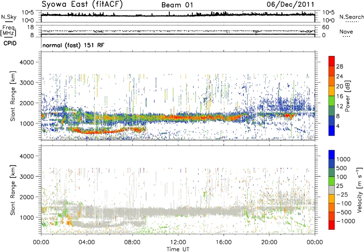Select the gray segment of velocity colorbar
Screen dimensions: 364x252
pyautogui.click(x=332, y=190)
